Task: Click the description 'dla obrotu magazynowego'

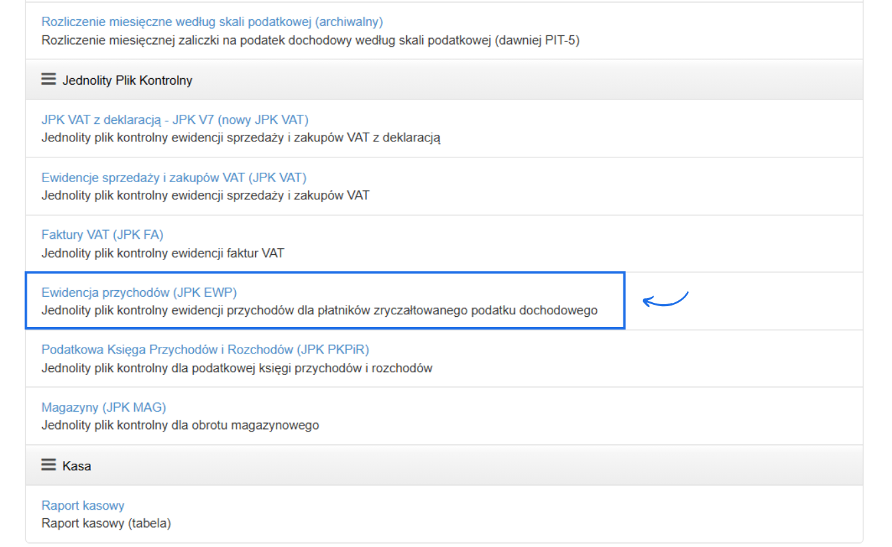Action: click(180, 425)
